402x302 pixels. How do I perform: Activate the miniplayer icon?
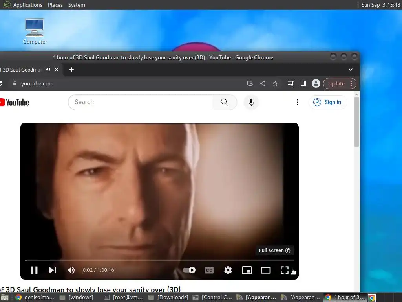tap(247, 270)
